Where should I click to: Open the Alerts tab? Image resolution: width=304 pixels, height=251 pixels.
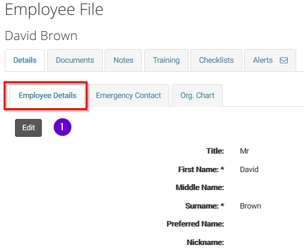pyautogui.click(x=270, y=60)
